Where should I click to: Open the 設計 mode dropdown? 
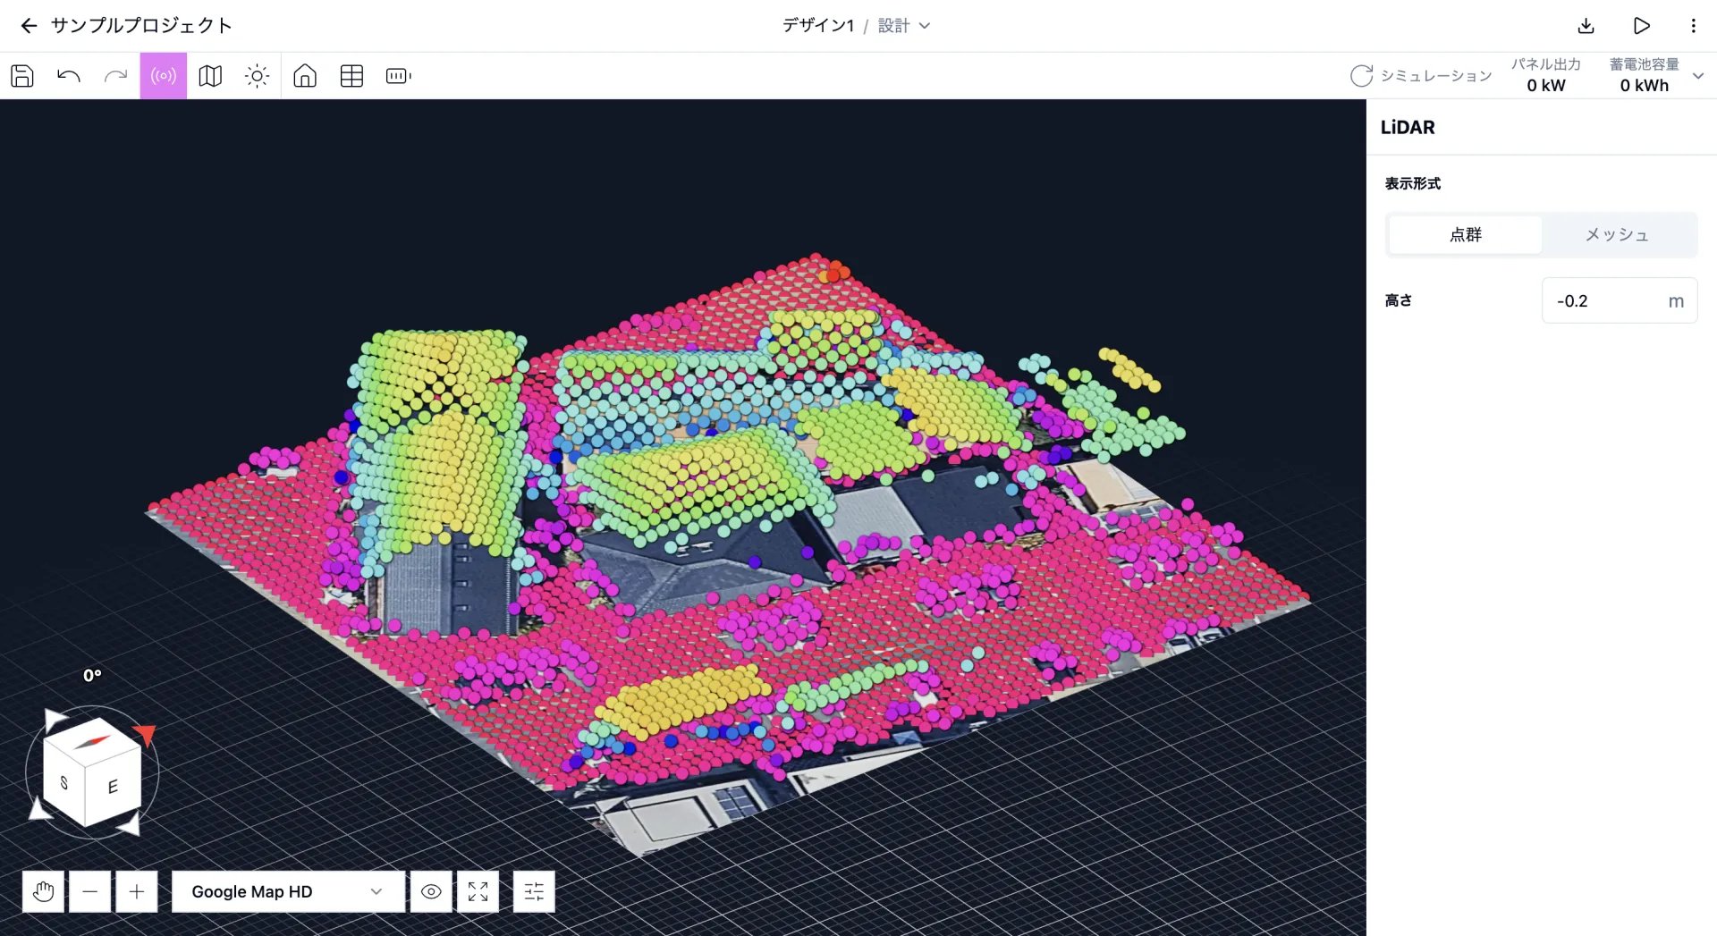(x=904, y=26)
